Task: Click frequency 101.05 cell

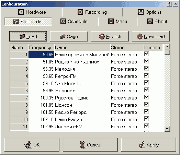Action: (41, 105)
